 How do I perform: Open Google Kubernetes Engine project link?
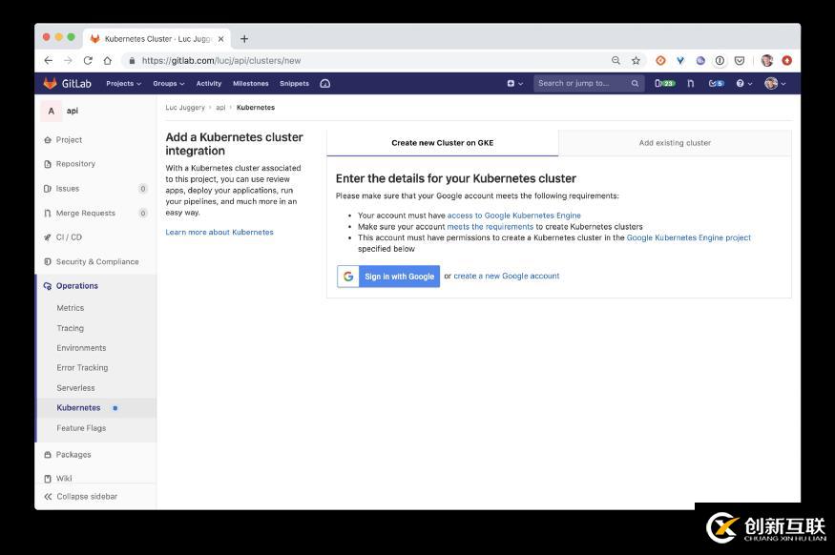[x=689, y=237]
